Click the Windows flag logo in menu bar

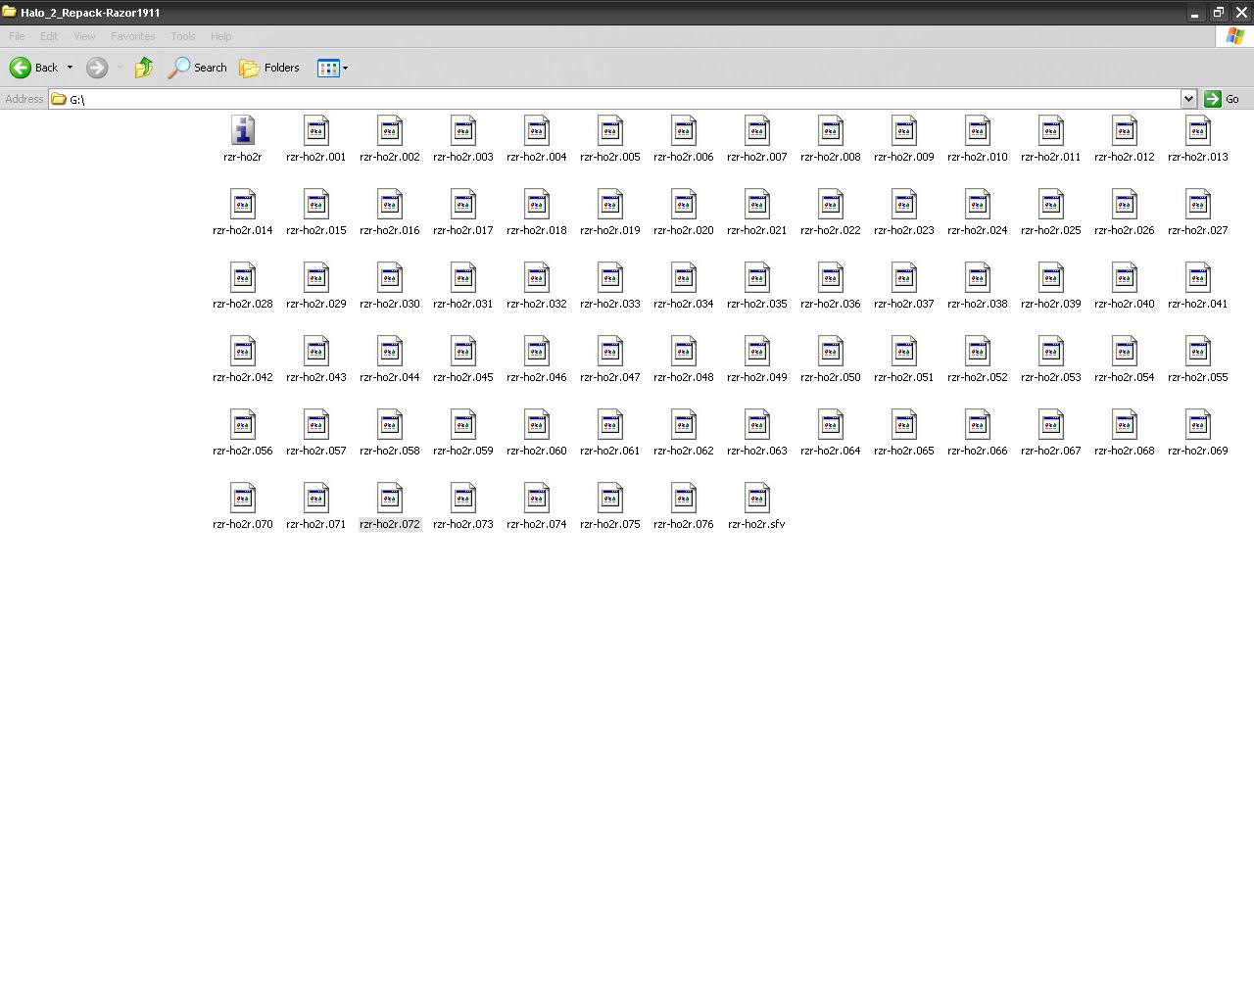click(x=1234, y=36)
